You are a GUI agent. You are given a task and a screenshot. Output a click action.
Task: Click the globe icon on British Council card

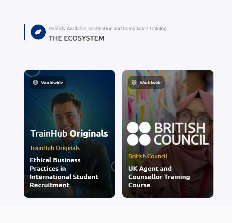pos(134,82)
